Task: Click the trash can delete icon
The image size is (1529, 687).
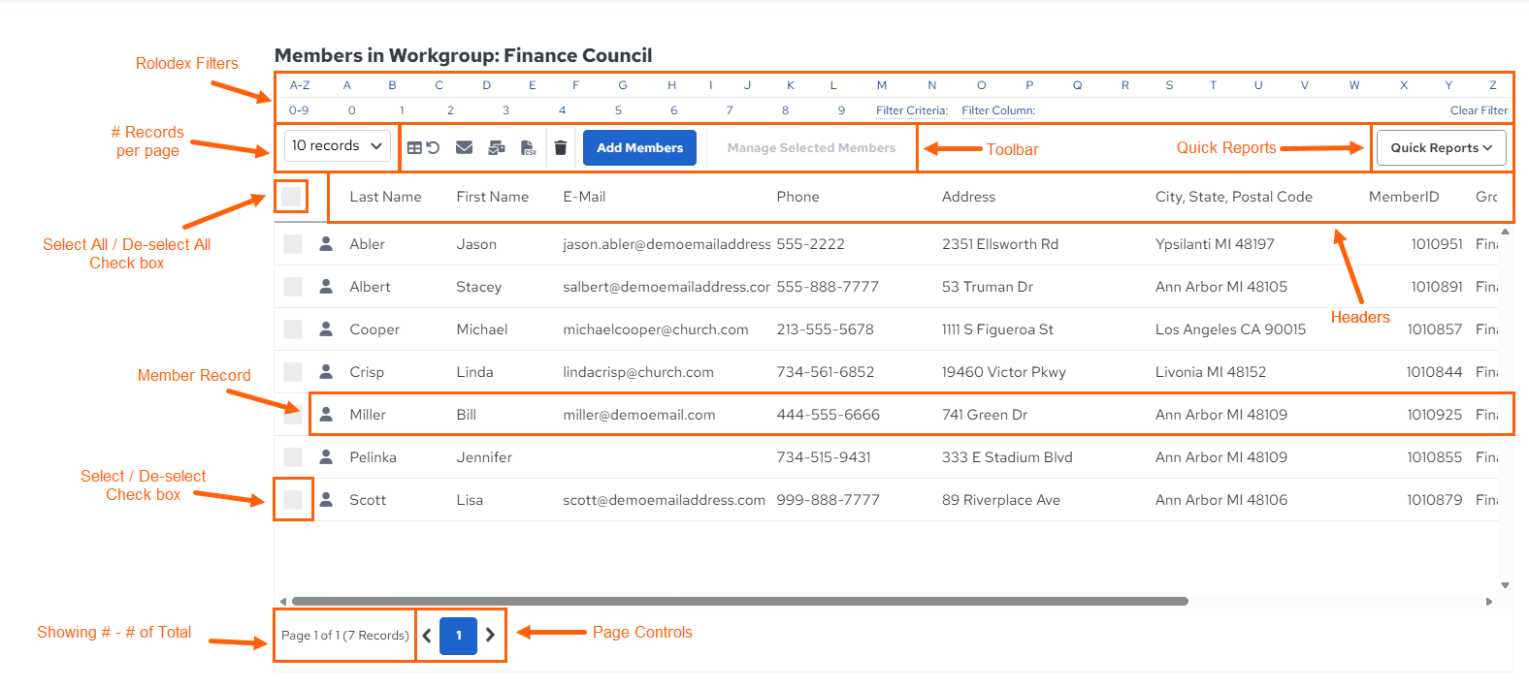Action: coord(560,147)
